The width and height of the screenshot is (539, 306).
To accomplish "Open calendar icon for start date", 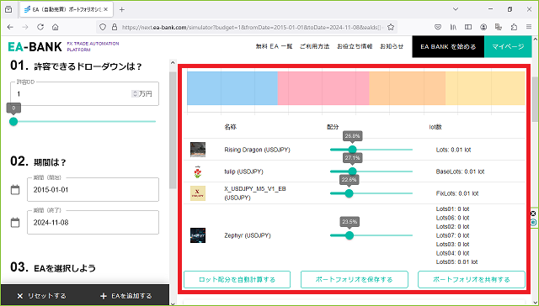I will tap(15, 190).
